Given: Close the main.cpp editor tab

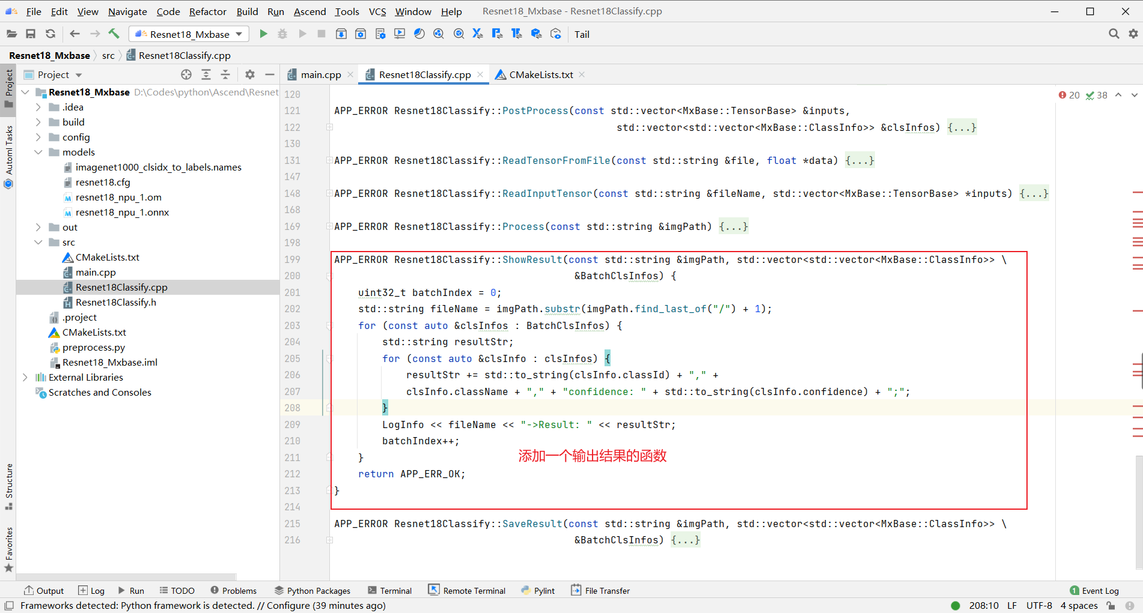Looking at the screenshot, I should point(350,74).
